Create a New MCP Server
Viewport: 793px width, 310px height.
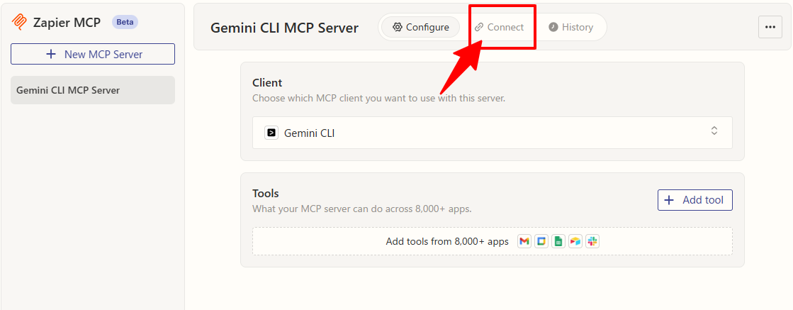coord(93,54)
